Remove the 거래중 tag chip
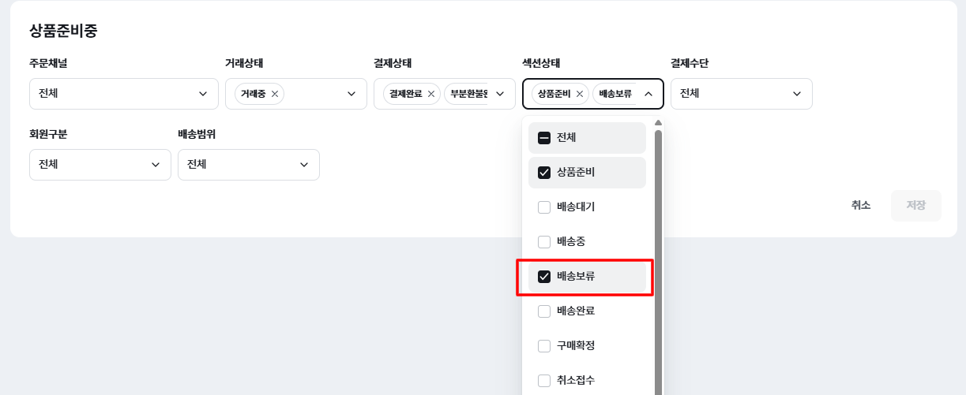 (x=275, y=94)
